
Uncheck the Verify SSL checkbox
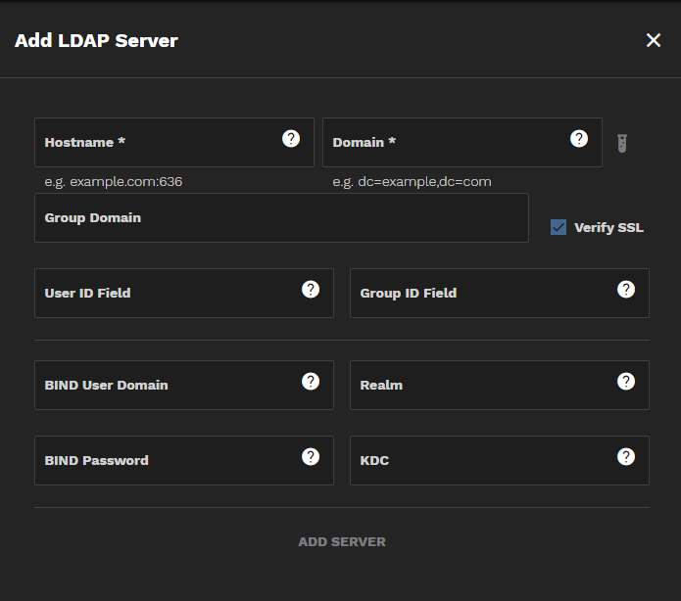[559, 227]
